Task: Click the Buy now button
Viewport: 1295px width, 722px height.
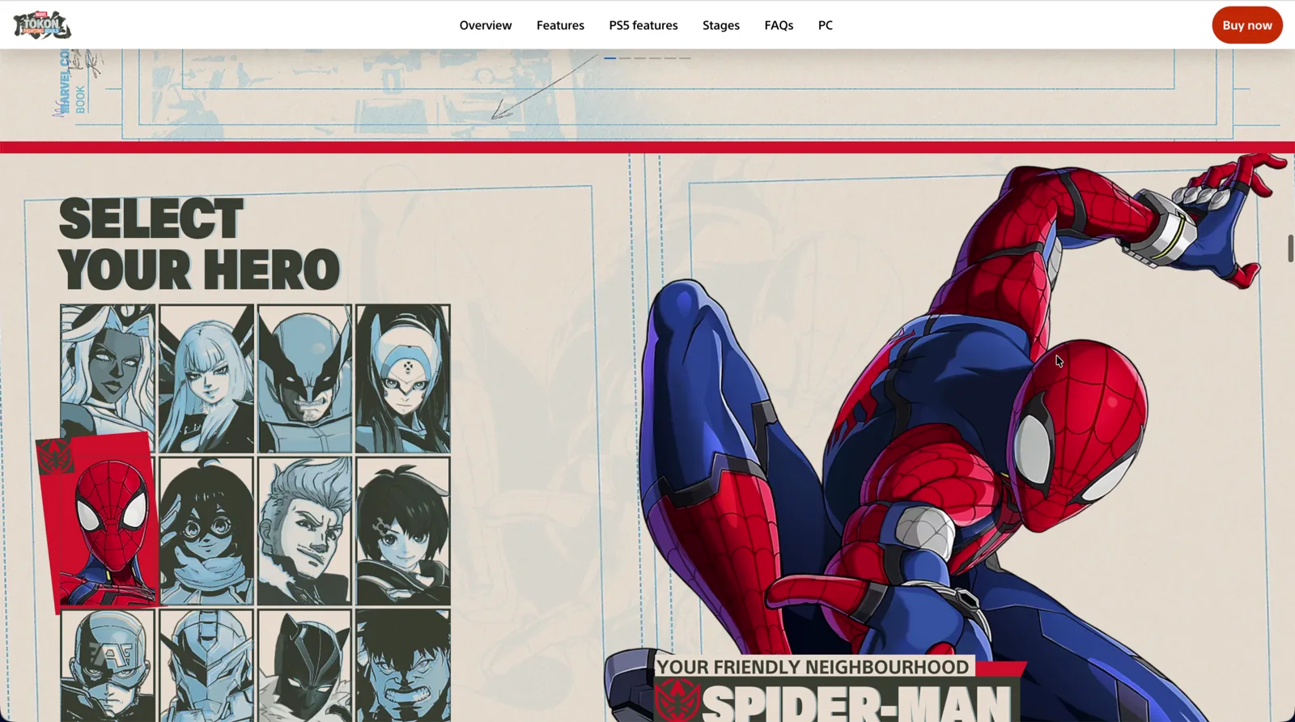Action: coord(1247,25)
